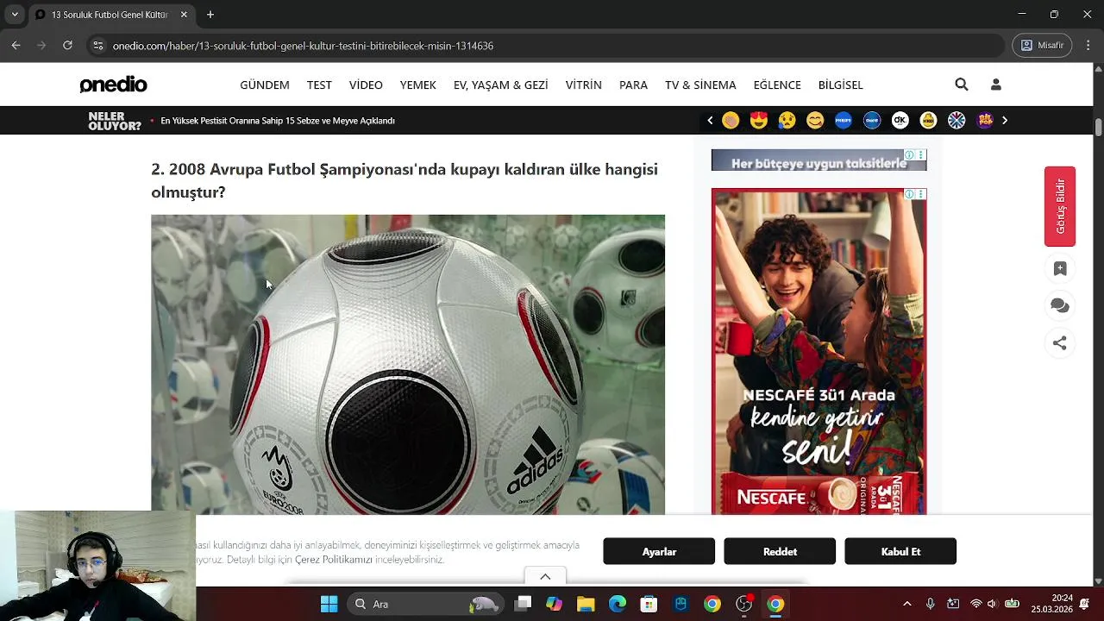Viewport: 1104px width, 621px height.
Task: Reload the page with refresh icon
Action: click(x=67, y=46)
